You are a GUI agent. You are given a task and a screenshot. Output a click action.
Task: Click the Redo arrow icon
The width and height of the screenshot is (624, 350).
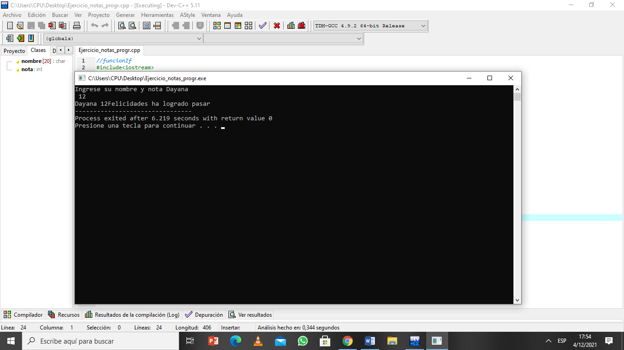click(x=105, y=26)
